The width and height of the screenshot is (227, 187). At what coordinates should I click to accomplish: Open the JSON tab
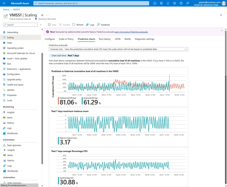[x=118, y=39]
